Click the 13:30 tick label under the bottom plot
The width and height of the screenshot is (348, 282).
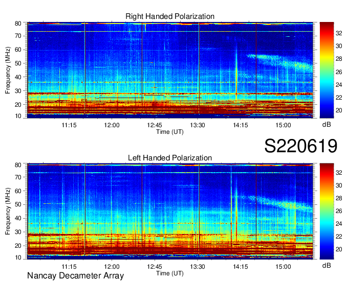click(198, 267)
